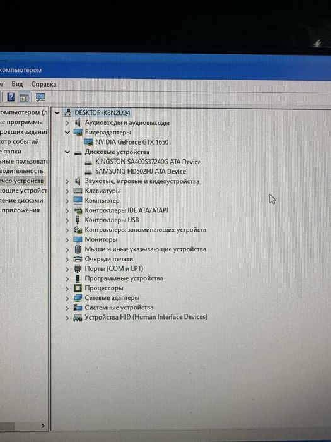Expand Контроллеры запоминающих устройств

tap(67, 230)
